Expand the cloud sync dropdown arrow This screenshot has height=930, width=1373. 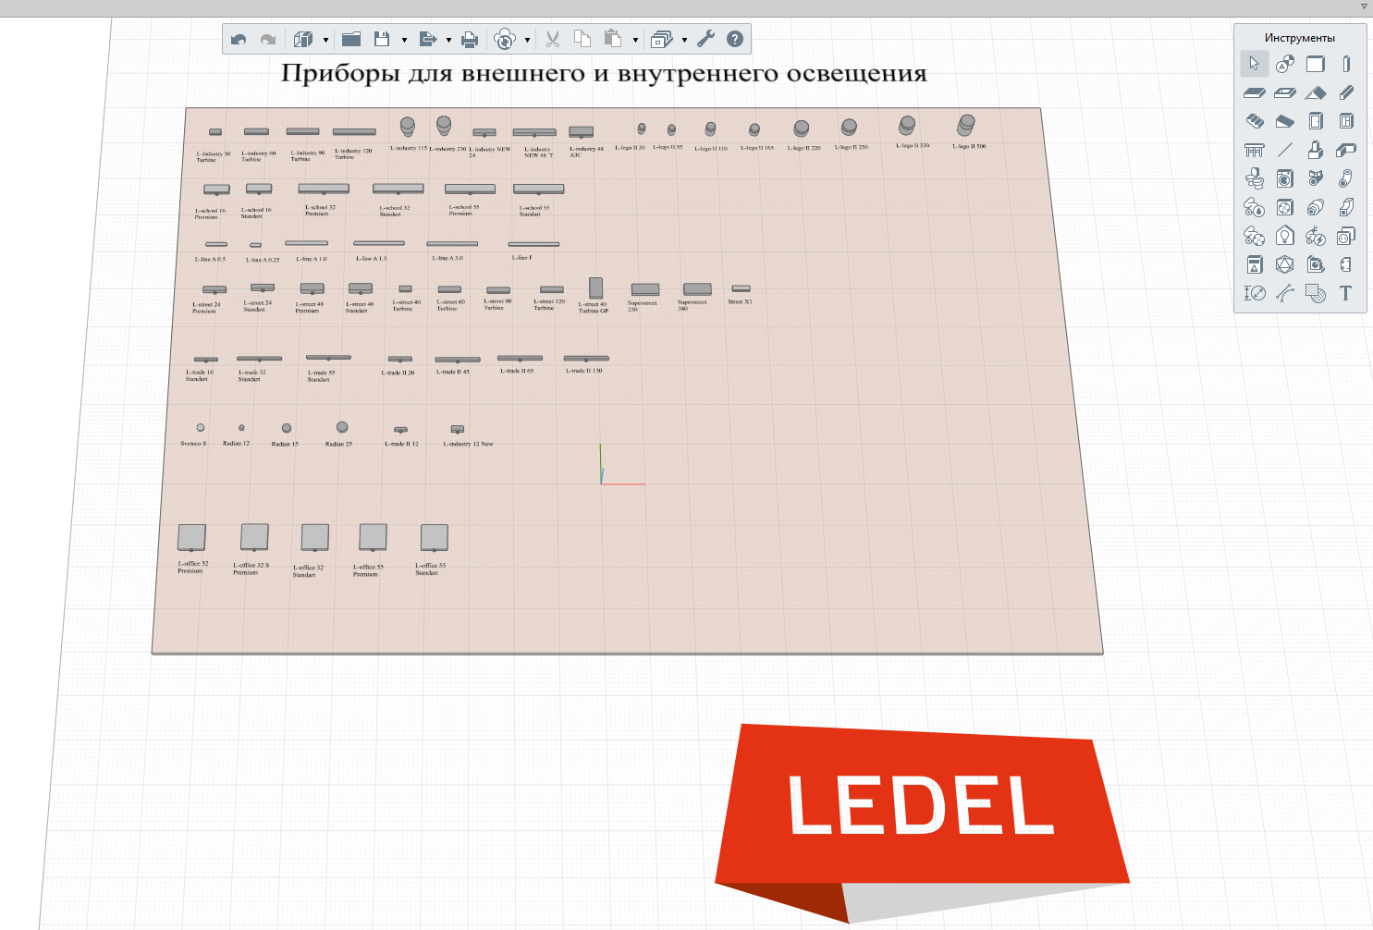pyautogui.click(x=527, y=40)
